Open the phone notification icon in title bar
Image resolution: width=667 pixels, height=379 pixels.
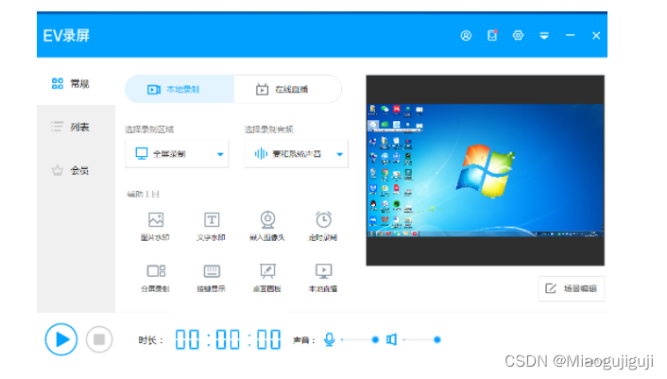click(x=492, y=35)
